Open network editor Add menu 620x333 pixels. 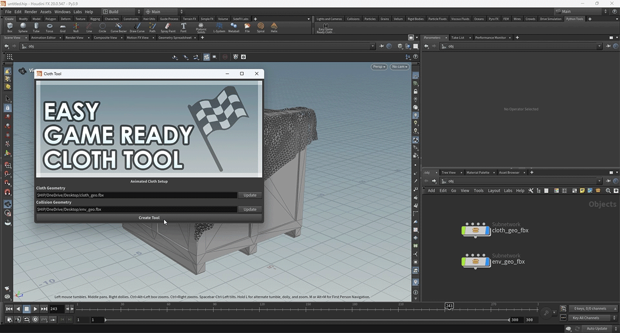(x=431, y=191)
